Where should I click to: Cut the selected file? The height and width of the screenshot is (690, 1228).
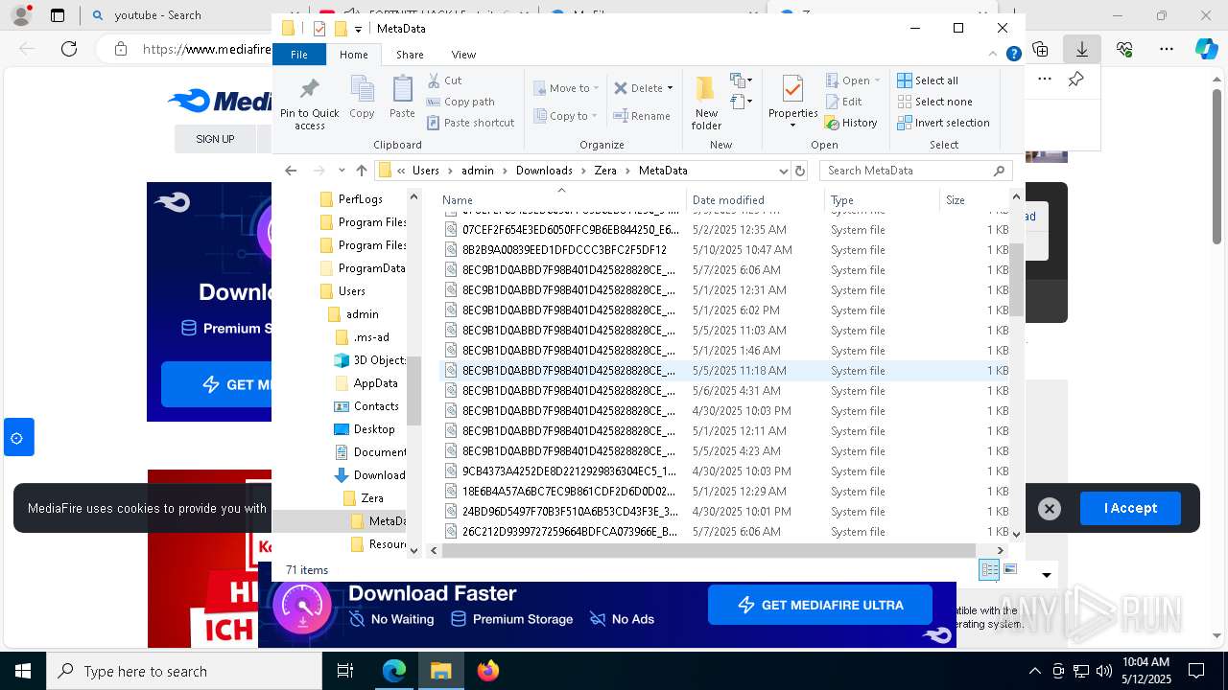(444, 80)
